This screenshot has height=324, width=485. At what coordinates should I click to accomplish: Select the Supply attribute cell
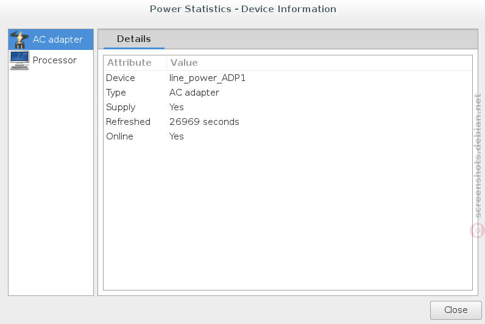pyautogui.click(x=121, y=107)
